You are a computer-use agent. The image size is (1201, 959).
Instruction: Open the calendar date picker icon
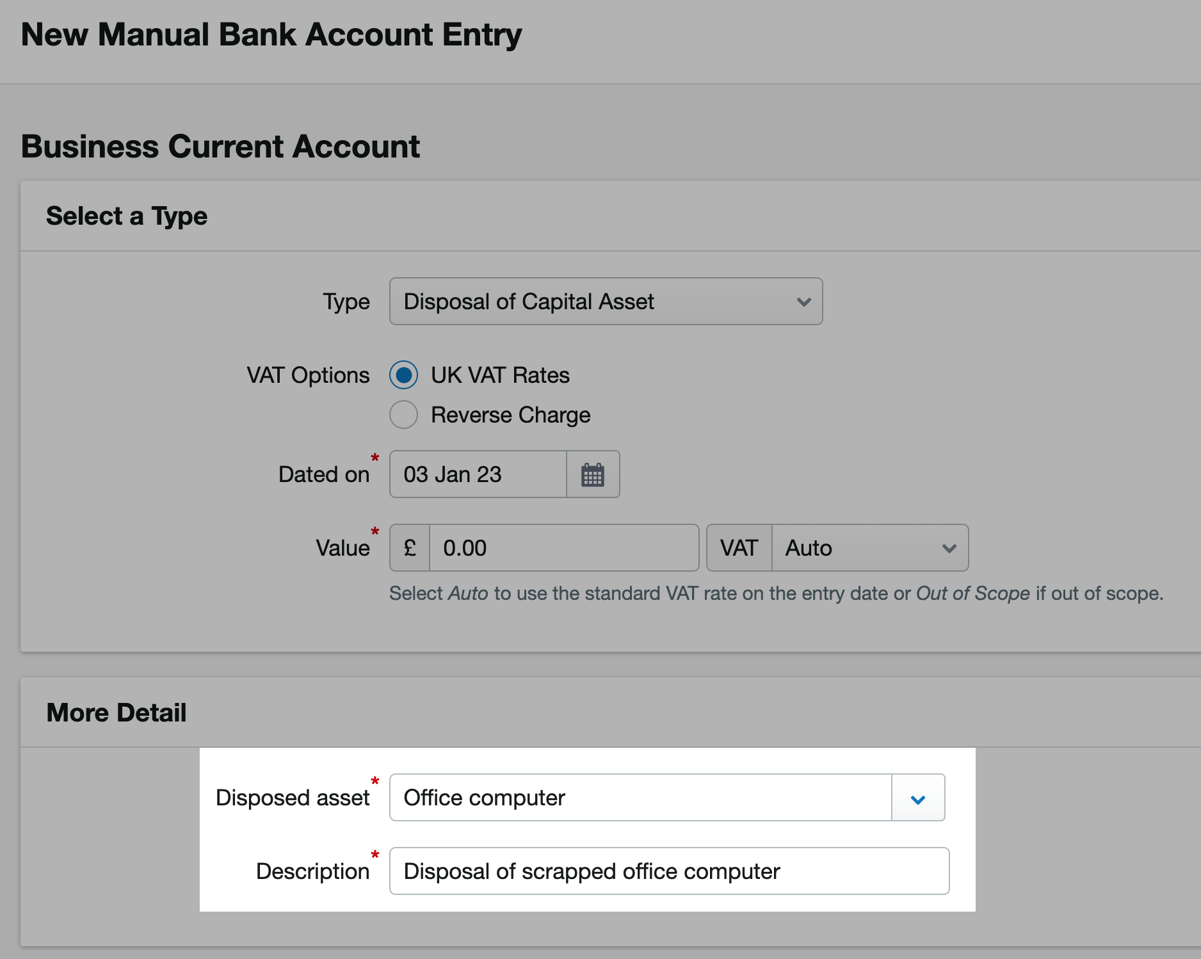(x=592, y=474)
